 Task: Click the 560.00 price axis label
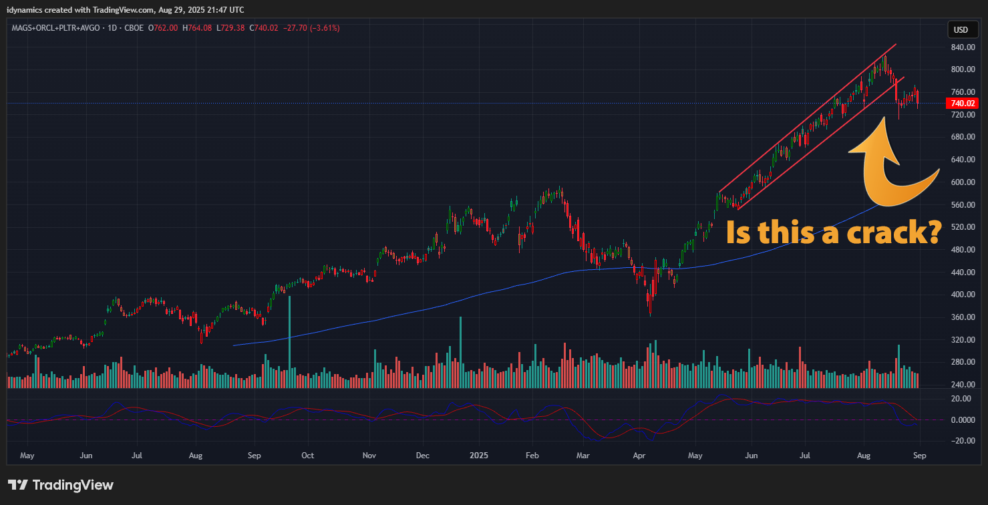coord(962,205)
